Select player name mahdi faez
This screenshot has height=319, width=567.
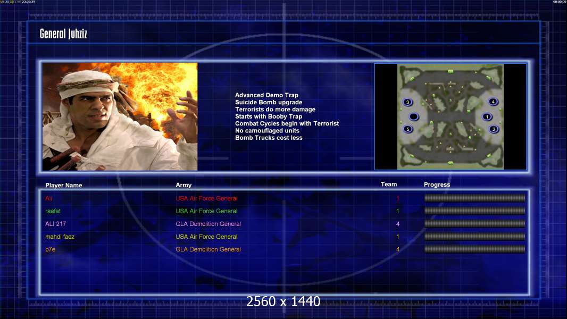60,237
